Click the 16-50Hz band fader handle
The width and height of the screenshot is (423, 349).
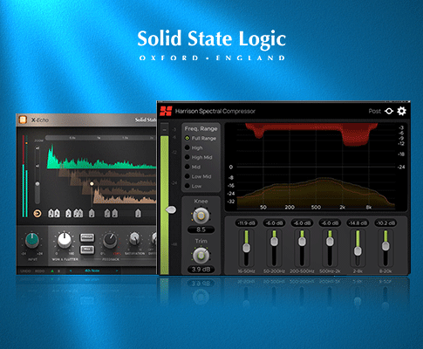coord(246,248)
